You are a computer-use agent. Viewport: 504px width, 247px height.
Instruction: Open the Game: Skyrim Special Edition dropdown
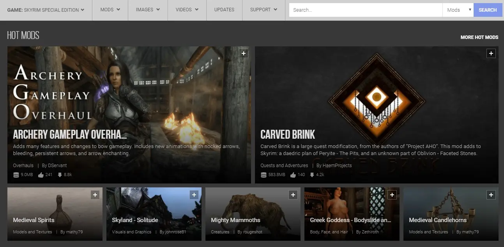click(46, 10)
